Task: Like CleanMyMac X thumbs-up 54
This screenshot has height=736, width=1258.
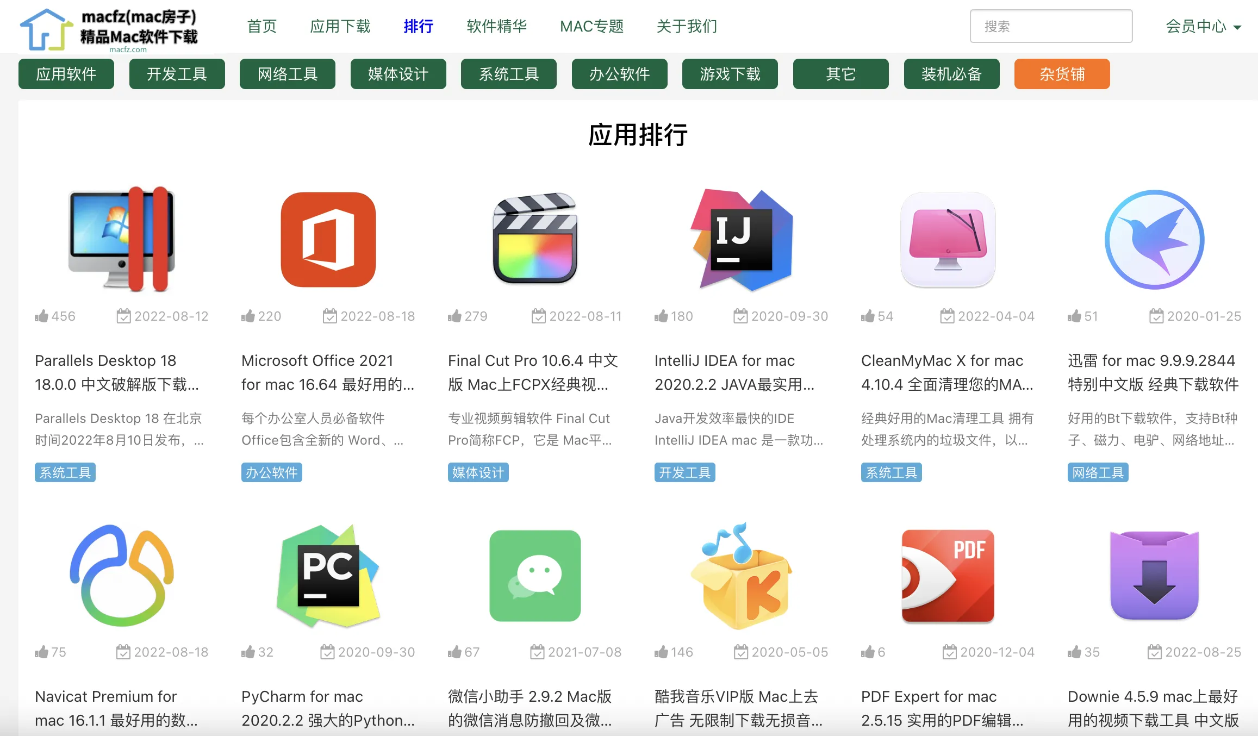Action: (877, 316)
